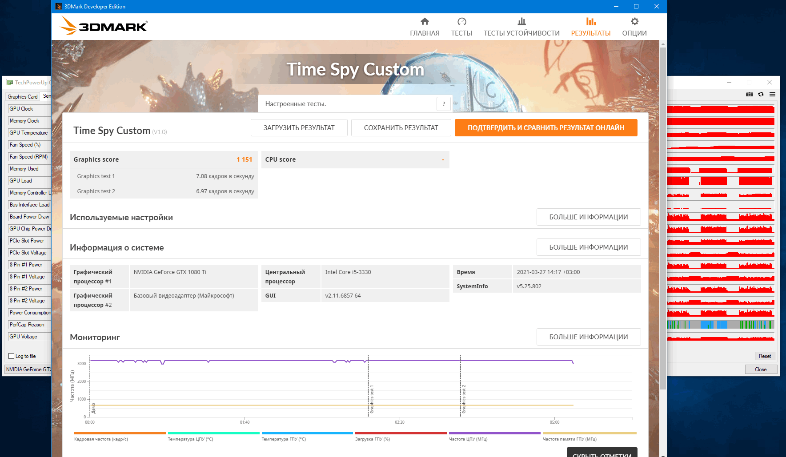786x457 pixels.
Task: Click the TechPowerUp GPU-Z title icon
Action: pyautogui.click(x=9, y=82)
